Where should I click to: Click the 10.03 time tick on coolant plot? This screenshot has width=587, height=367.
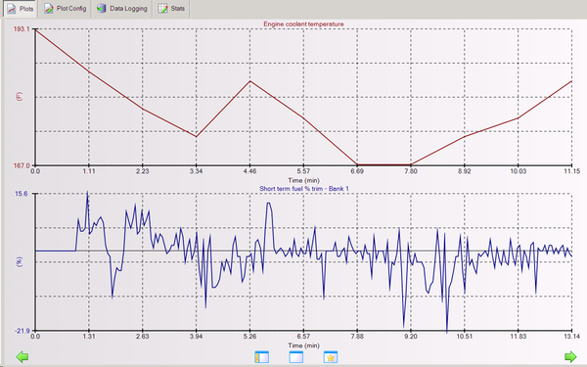[x=518, y=171]
